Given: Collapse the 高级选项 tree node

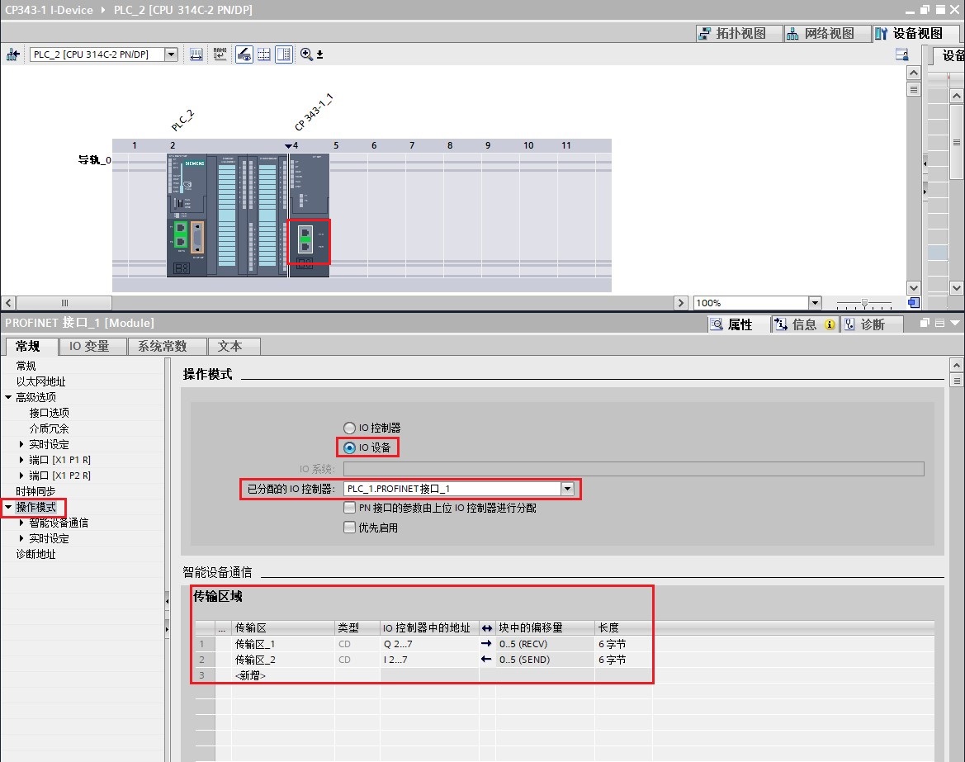Looking at the screenshot, I should (x=8, y=397).
